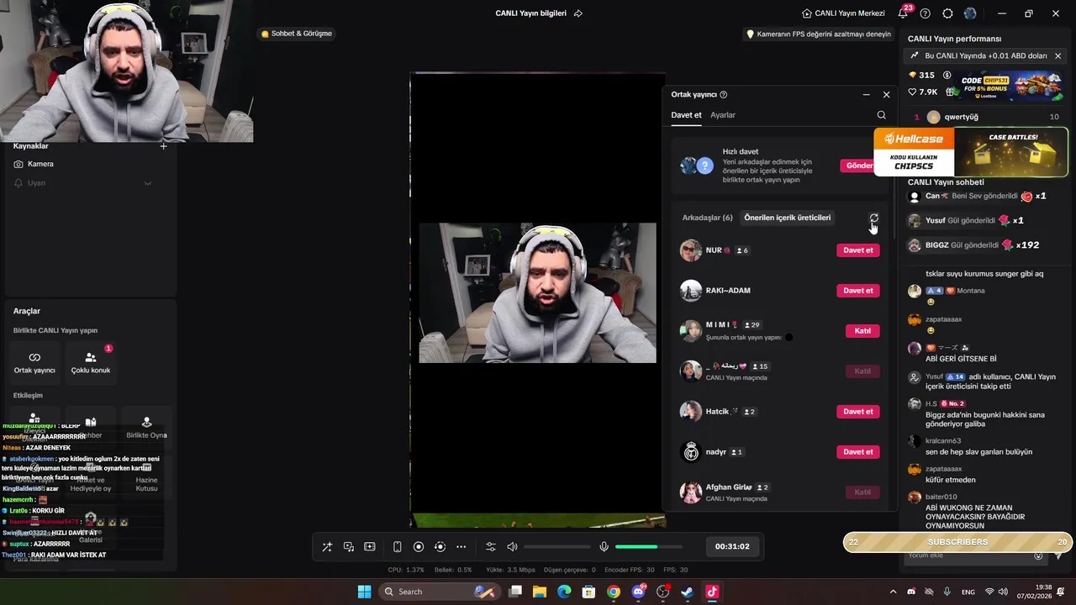Click the camera FPS tip message
The width and height of the screenshot is (1076, 605).
819,34
